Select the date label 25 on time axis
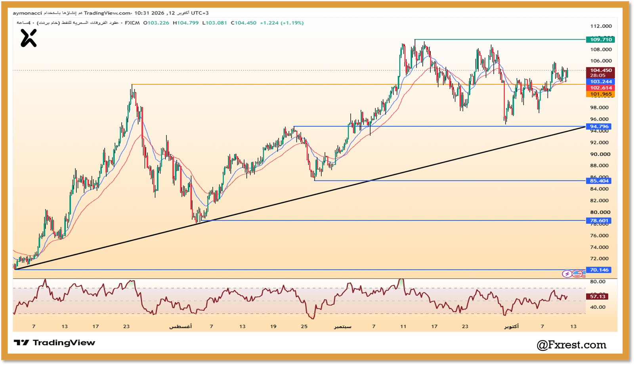This screenshot has height=365, width=634. (304, 327)
